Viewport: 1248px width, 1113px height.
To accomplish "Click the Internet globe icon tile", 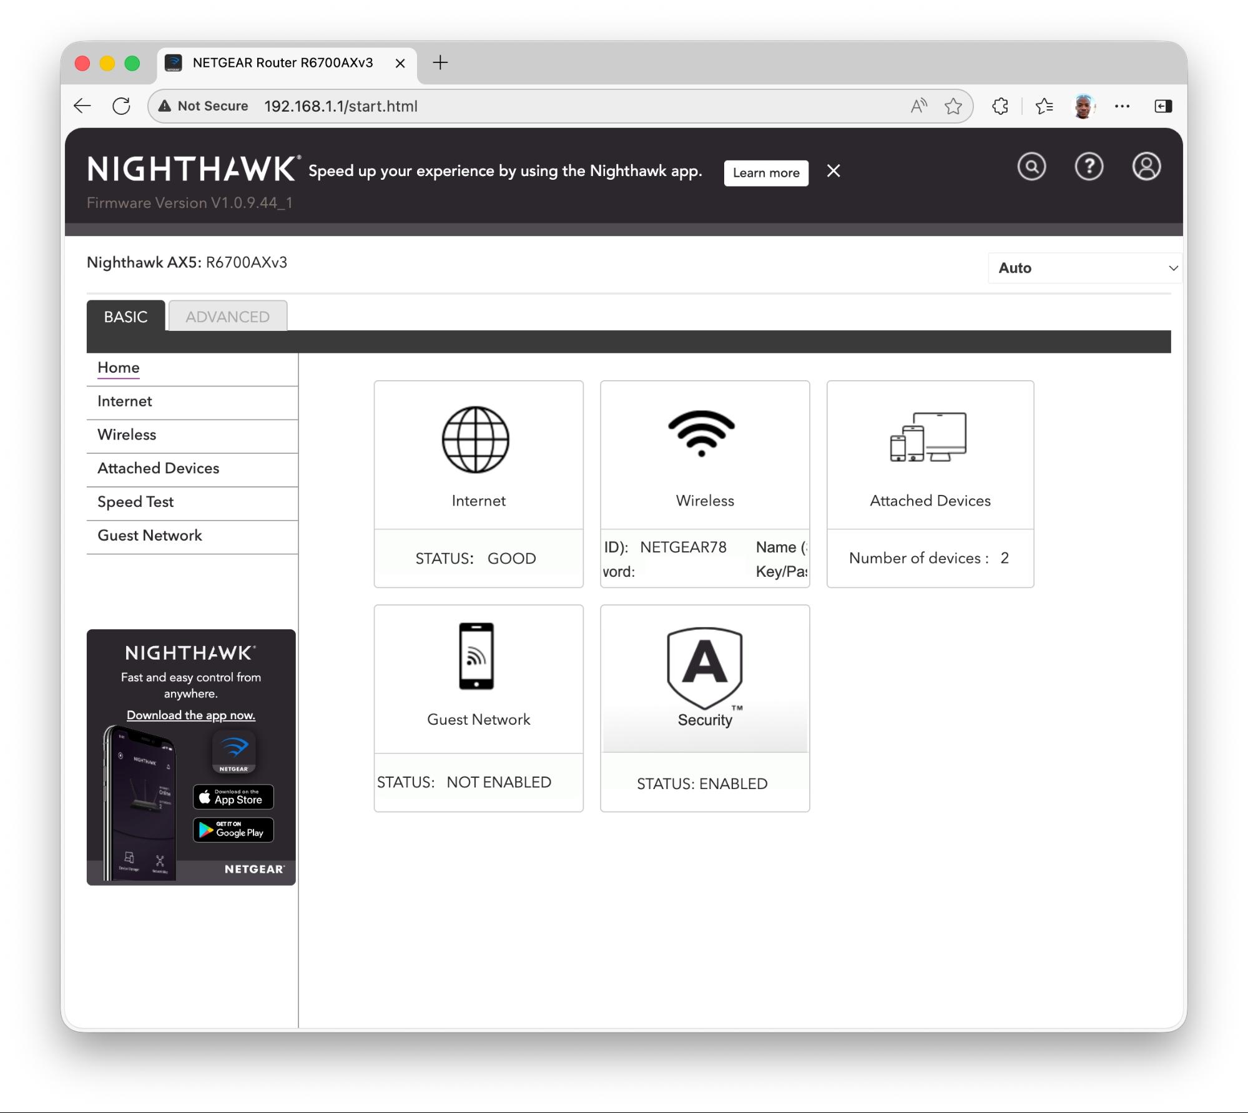I will pyautogui.click(x=476, y=439).
